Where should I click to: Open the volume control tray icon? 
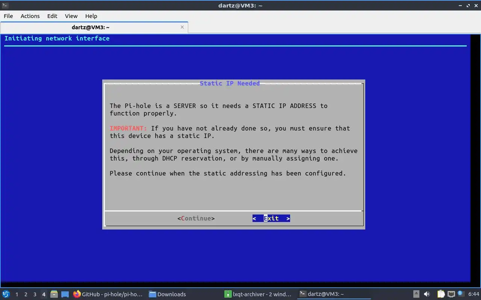pos(427,294)
